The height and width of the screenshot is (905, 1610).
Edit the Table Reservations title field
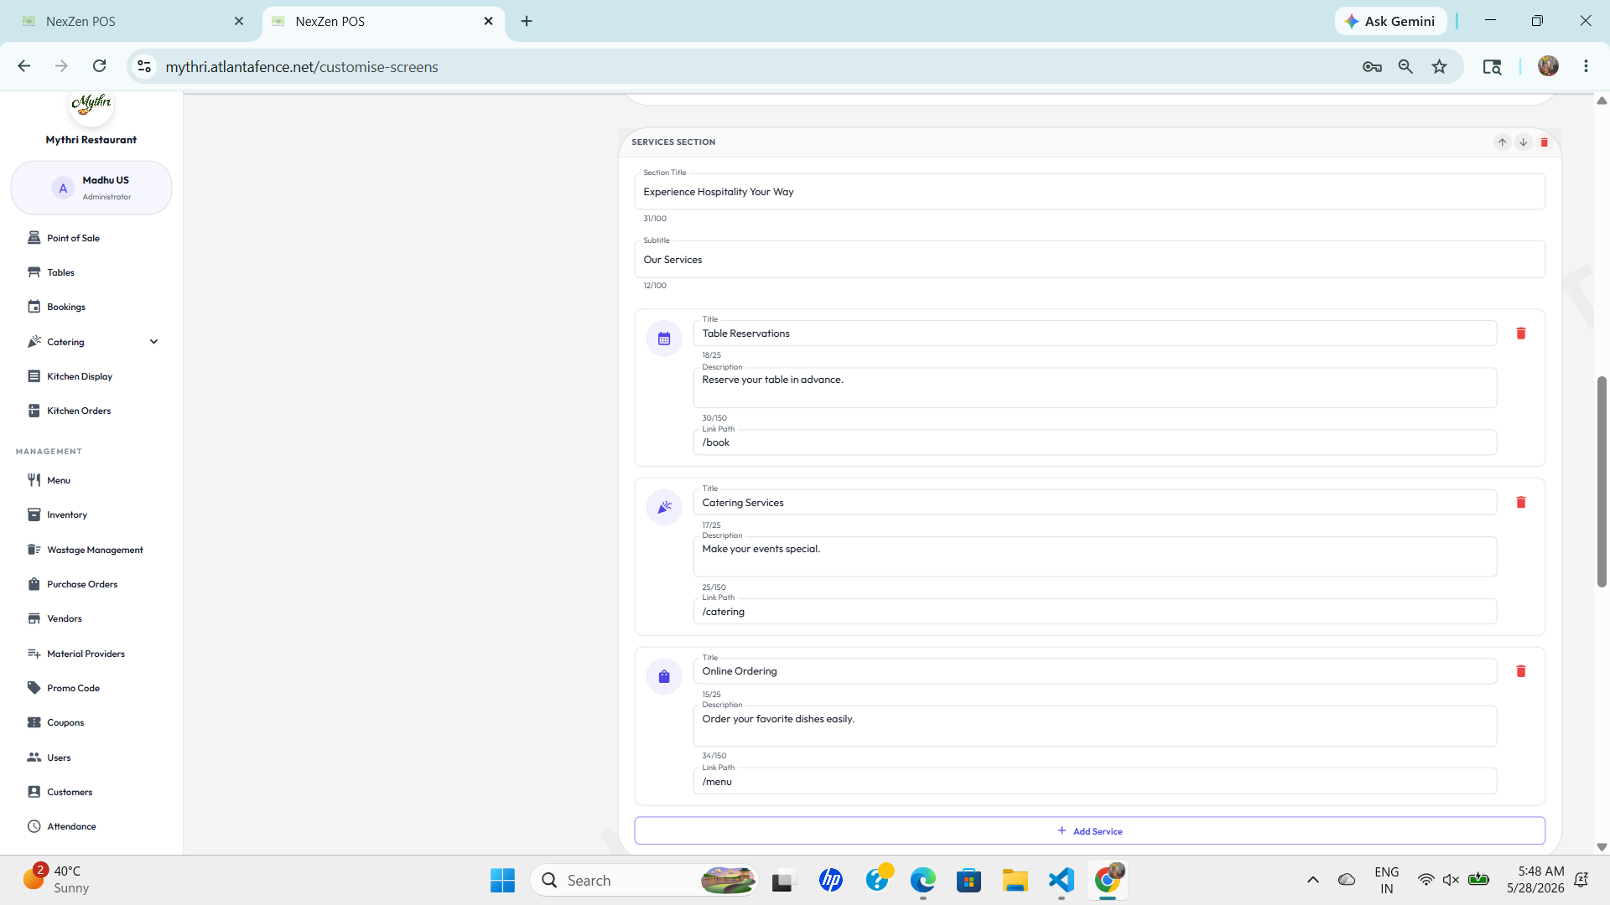[1094, 334]
